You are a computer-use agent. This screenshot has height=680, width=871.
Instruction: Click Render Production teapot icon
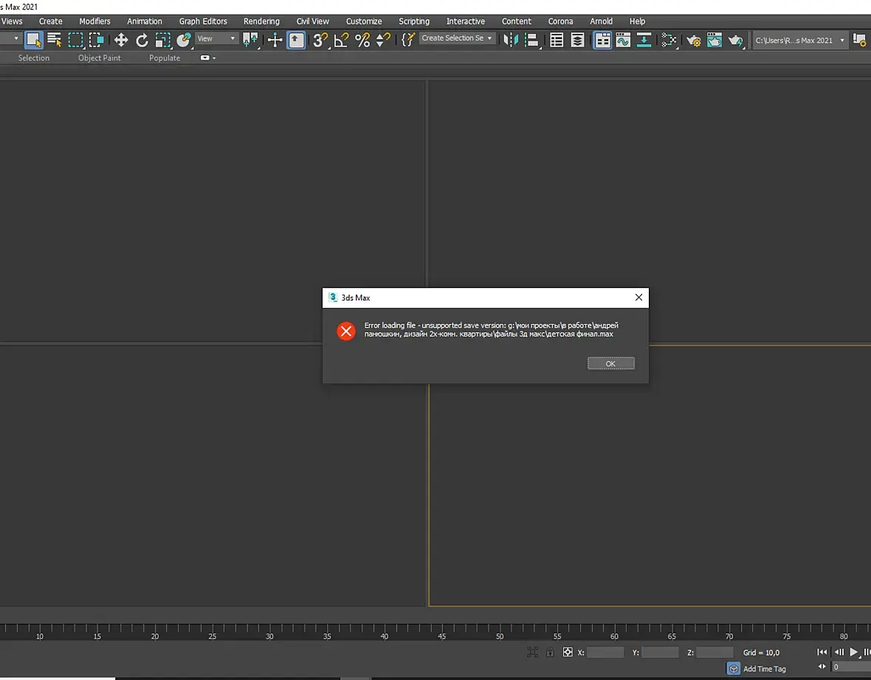pos(735,40)
